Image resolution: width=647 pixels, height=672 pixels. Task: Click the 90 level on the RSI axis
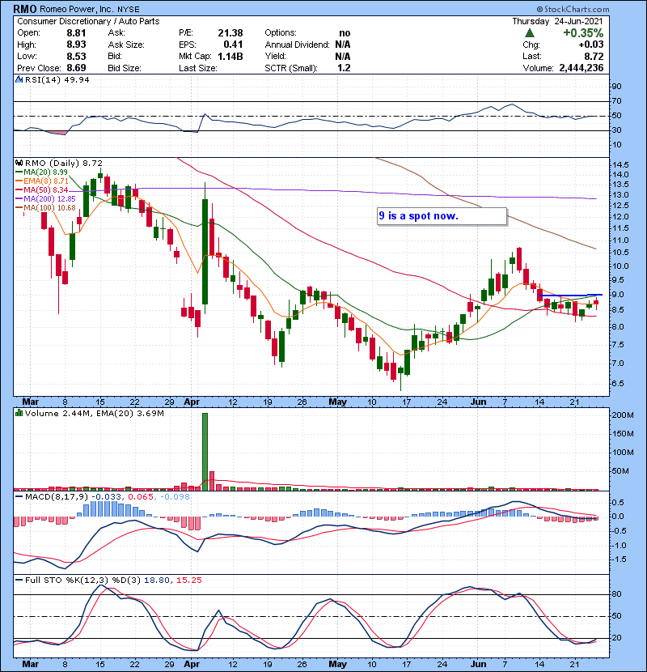tap(616, 87)
